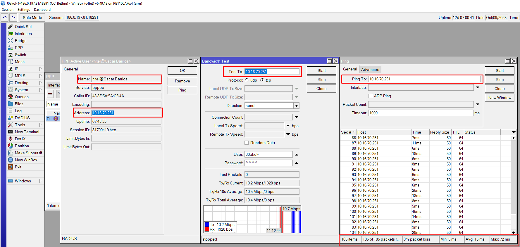
Task: Open the Quick Set icon in sidebar
Action: pos(11,27)
